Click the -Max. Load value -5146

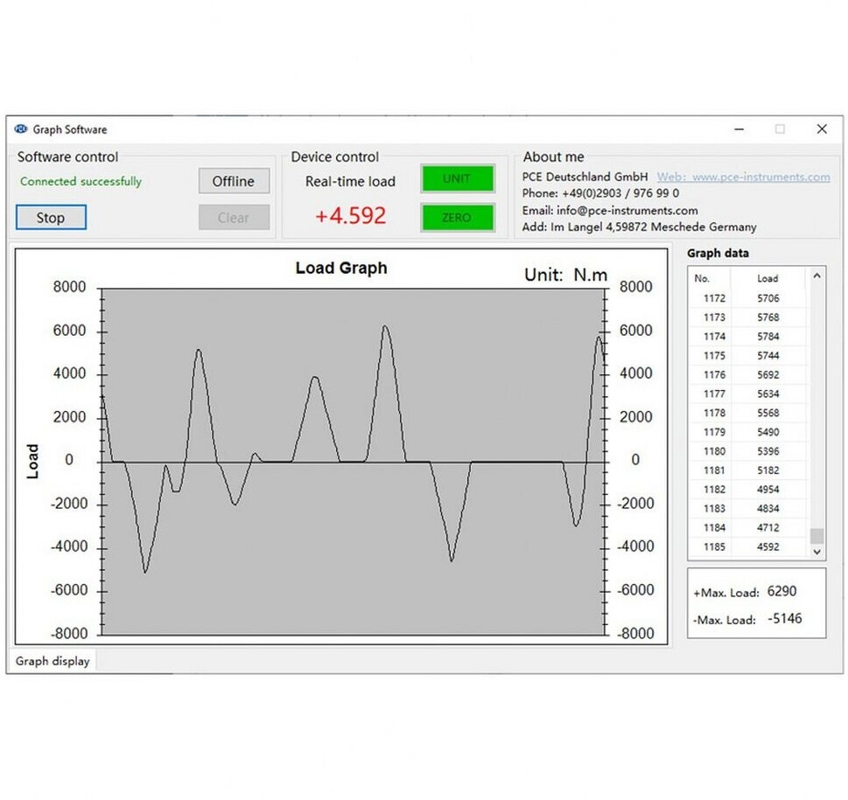[785, 618]
